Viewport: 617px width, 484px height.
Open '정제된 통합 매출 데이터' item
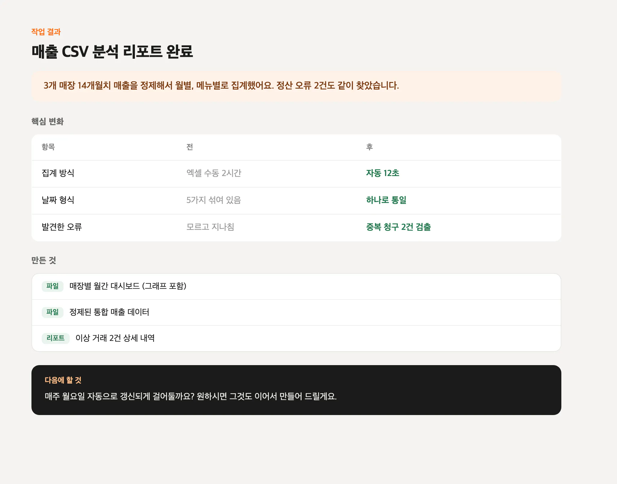coord(109,312)
